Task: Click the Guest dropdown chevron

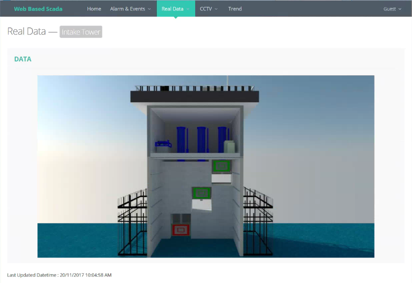Action: [400, 9]
